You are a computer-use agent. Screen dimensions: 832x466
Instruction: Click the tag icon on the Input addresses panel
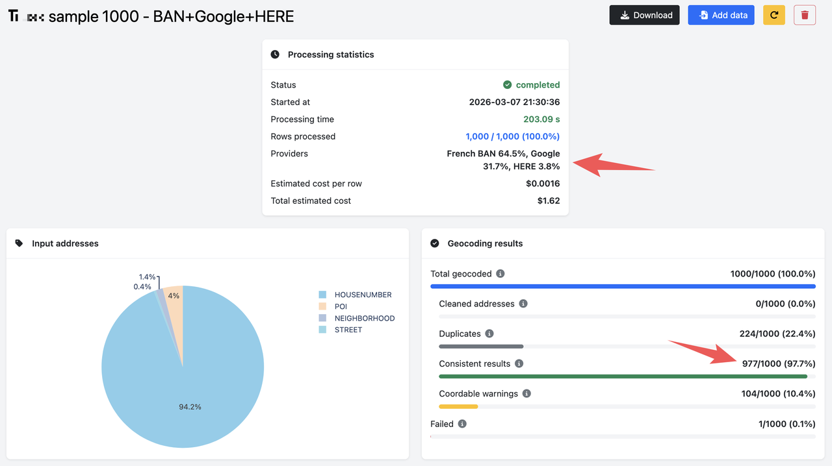(x=20, y=243)
